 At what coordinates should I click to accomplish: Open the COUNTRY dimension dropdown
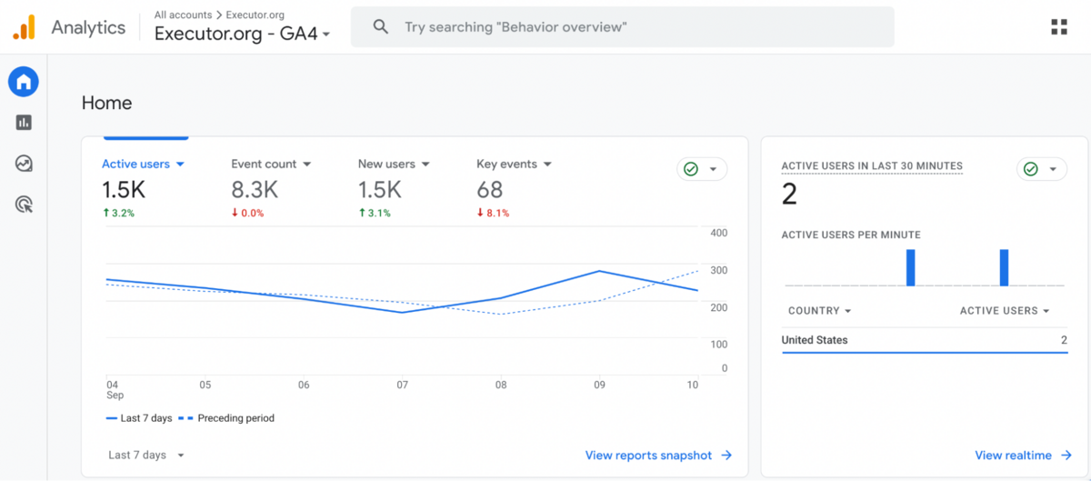(819, 311)
